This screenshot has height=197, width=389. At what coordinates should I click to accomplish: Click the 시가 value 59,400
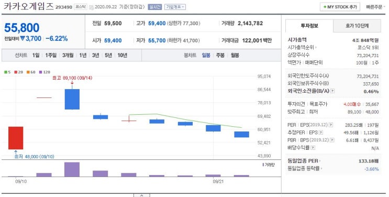(113, 40)
